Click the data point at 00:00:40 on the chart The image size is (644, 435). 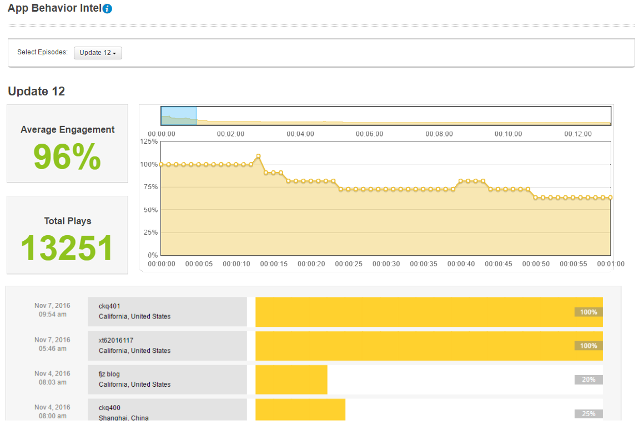[461, 179]
